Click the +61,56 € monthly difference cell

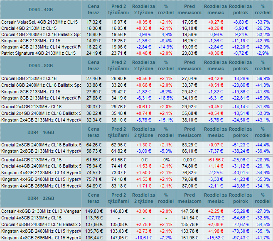pyautogui.click(x=216, y=160)
